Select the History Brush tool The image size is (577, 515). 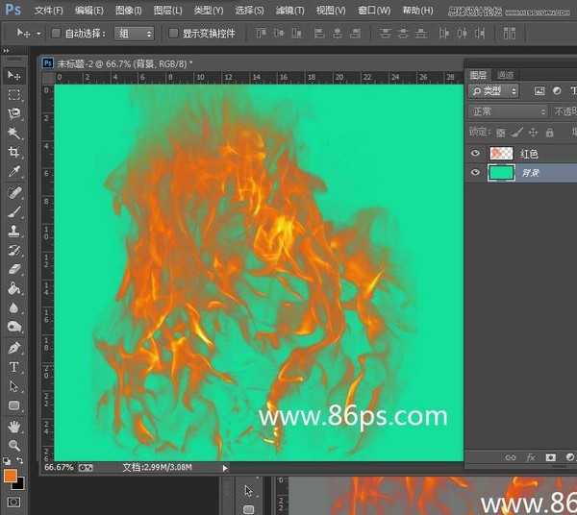coord(14,251)
